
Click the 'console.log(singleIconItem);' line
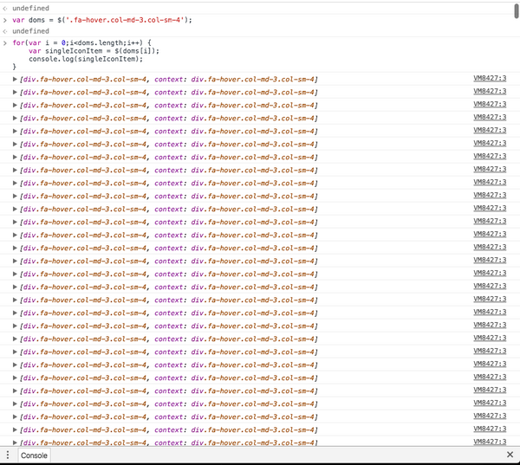tap(86, 59)
